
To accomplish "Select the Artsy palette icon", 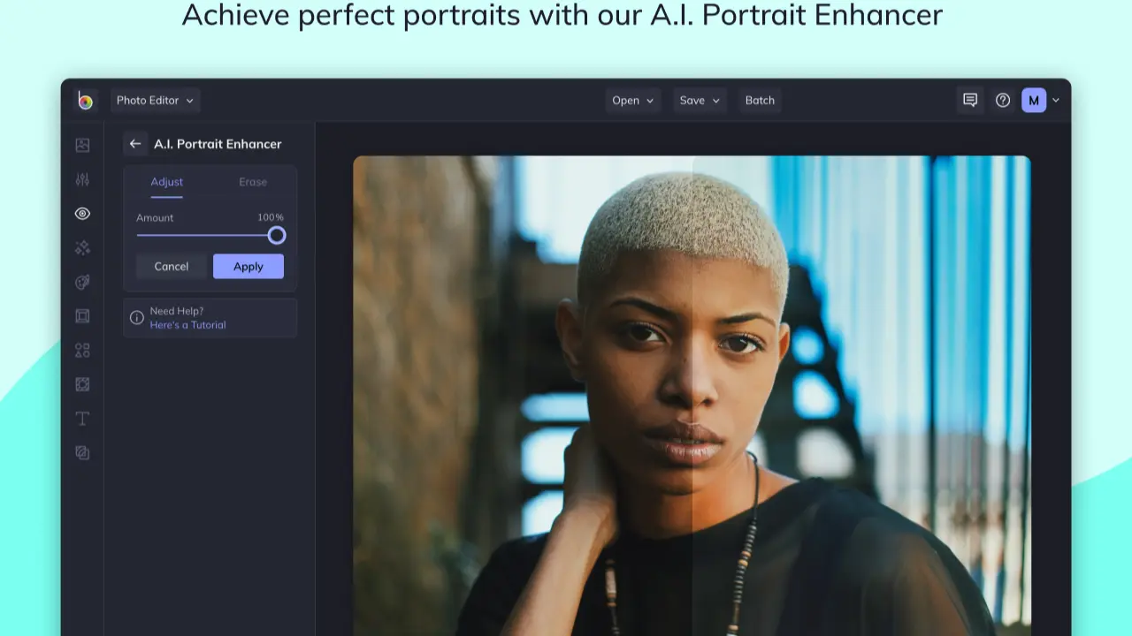I will pos(82,283).
